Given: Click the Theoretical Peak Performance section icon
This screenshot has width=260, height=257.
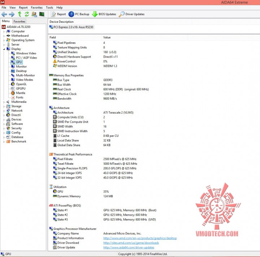Looking at the screenshot, I should [x=51, y=154].
